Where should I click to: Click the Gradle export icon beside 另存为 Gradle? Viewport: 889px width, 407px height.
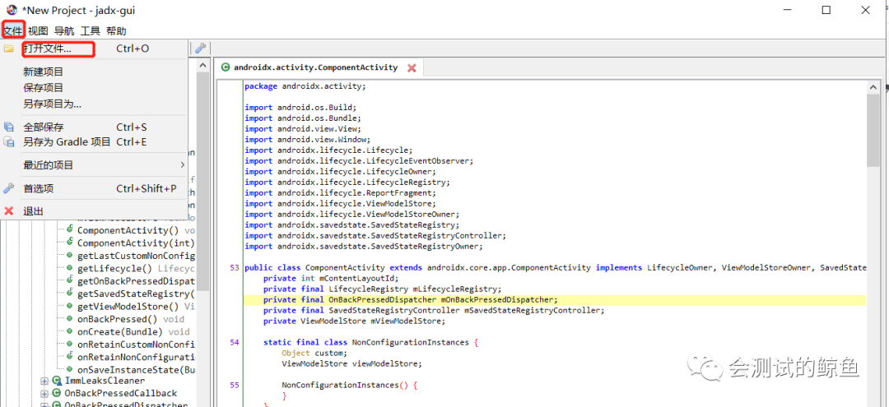[8, 142]
